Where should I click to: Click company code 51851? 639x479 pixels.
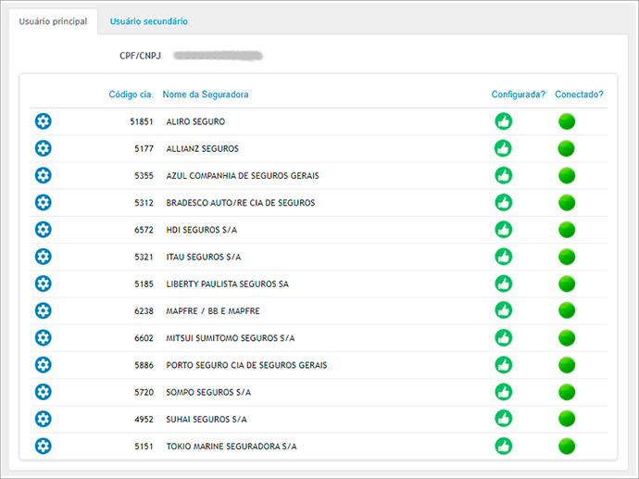[x=142, y=121]
